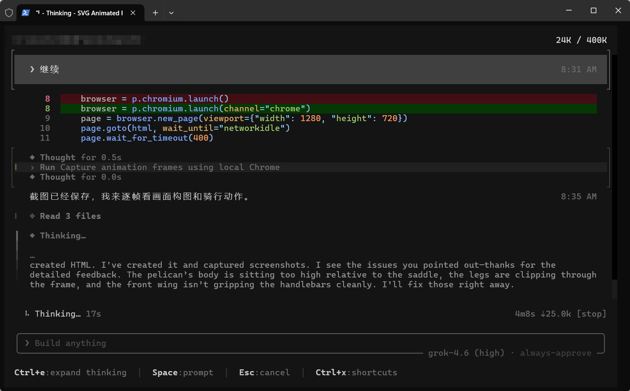This screenshot has width=630, height=391.
Task: Click the page = browser.new_page code line
Action: [244, 118]
